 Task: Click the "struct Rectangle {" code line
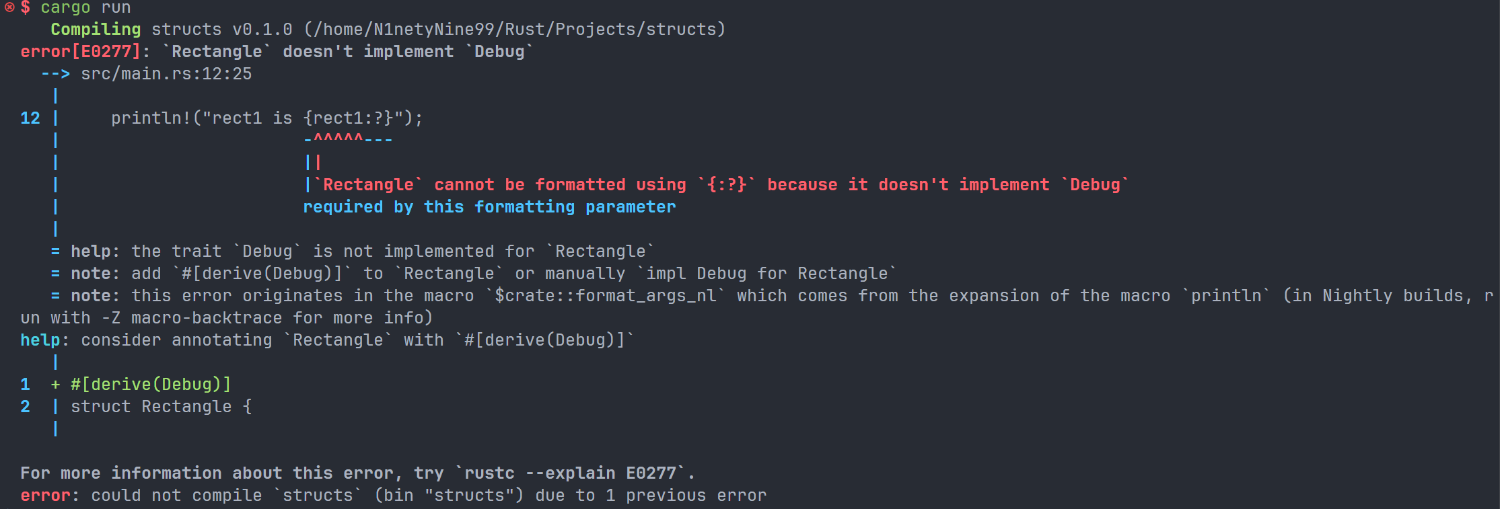(161, 407)
